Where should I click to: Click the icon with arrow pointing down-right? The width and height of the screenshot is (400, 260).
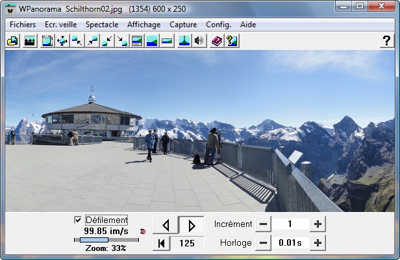tap(122, 41)
